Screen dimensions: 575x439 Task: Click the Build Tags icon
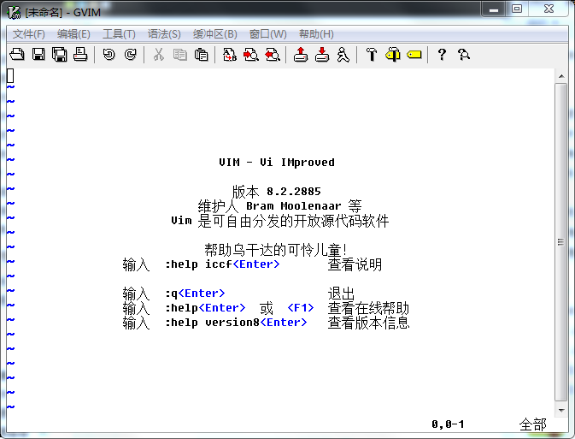[x=393, y=55]
